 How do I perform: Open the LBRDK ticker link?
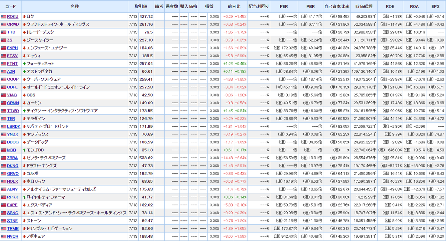[14, 127]
